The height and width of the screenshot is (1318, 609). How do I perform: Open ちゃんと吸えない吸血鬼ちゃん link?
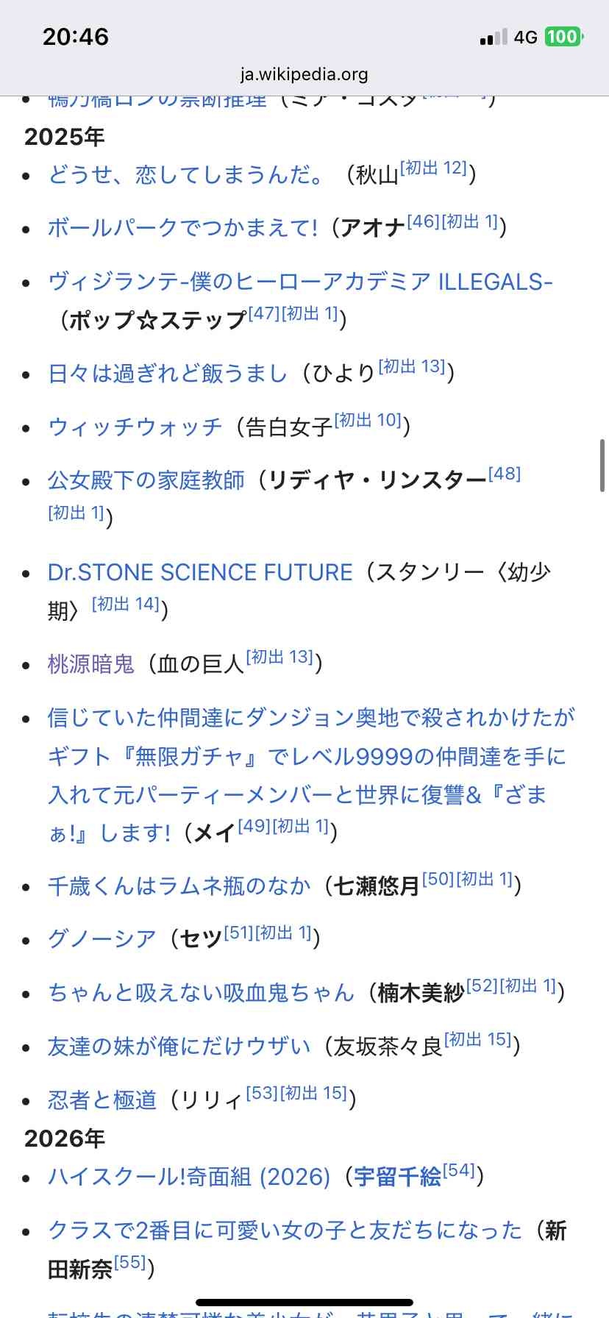point(201,992)
